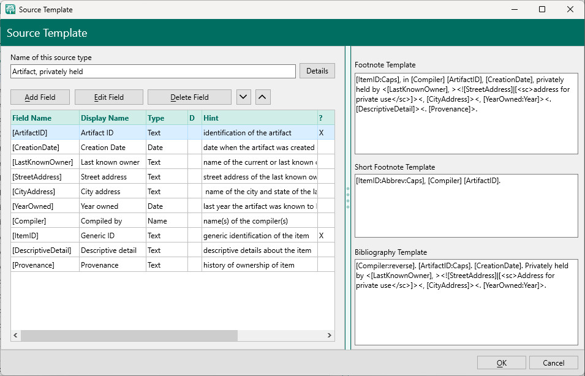Click inside the Short Footnote Template box

[466, 211]
